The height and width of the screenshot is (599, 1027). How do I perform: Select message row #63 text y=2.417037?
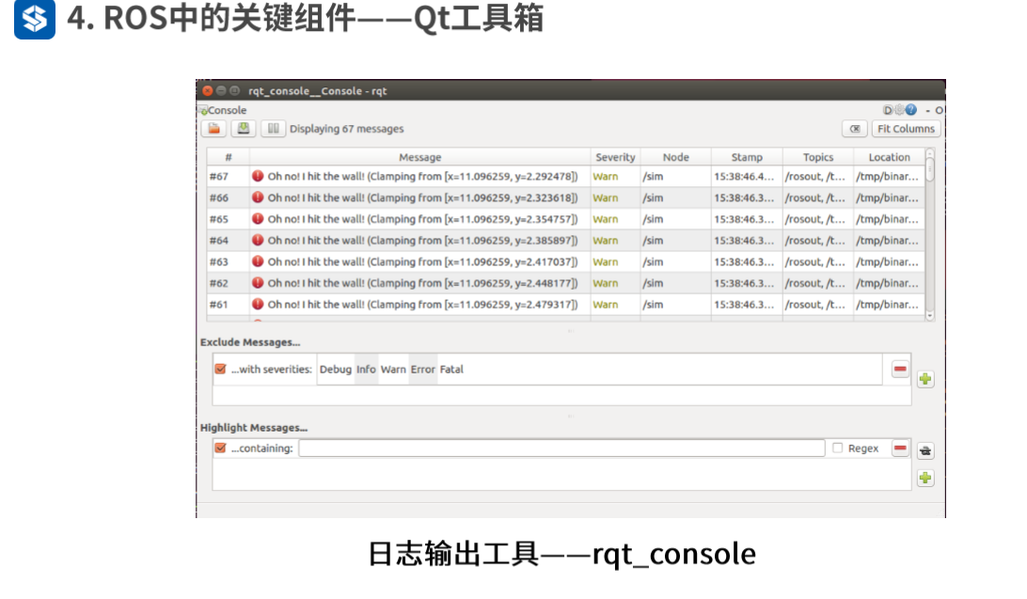422,261
